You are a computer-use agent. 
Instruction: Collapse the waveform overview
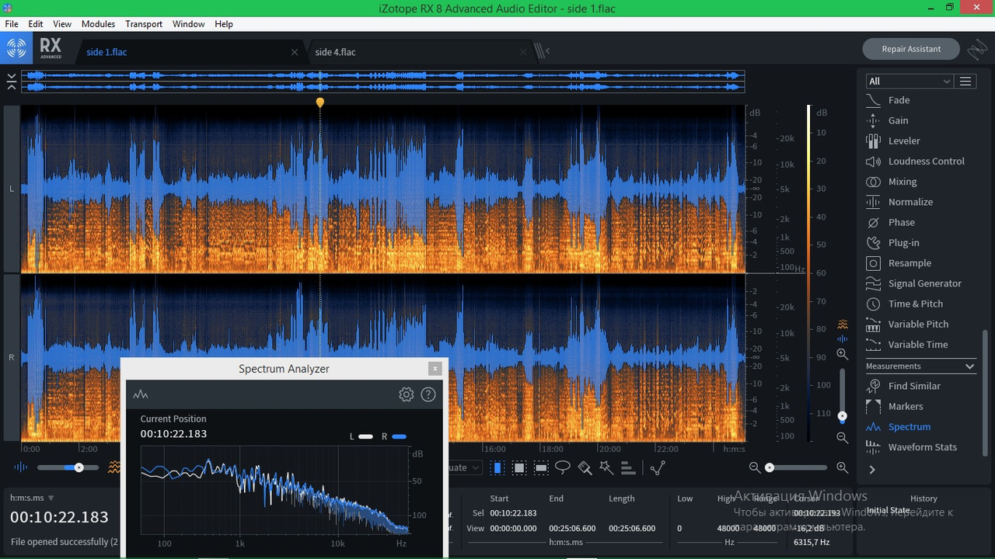12,81
